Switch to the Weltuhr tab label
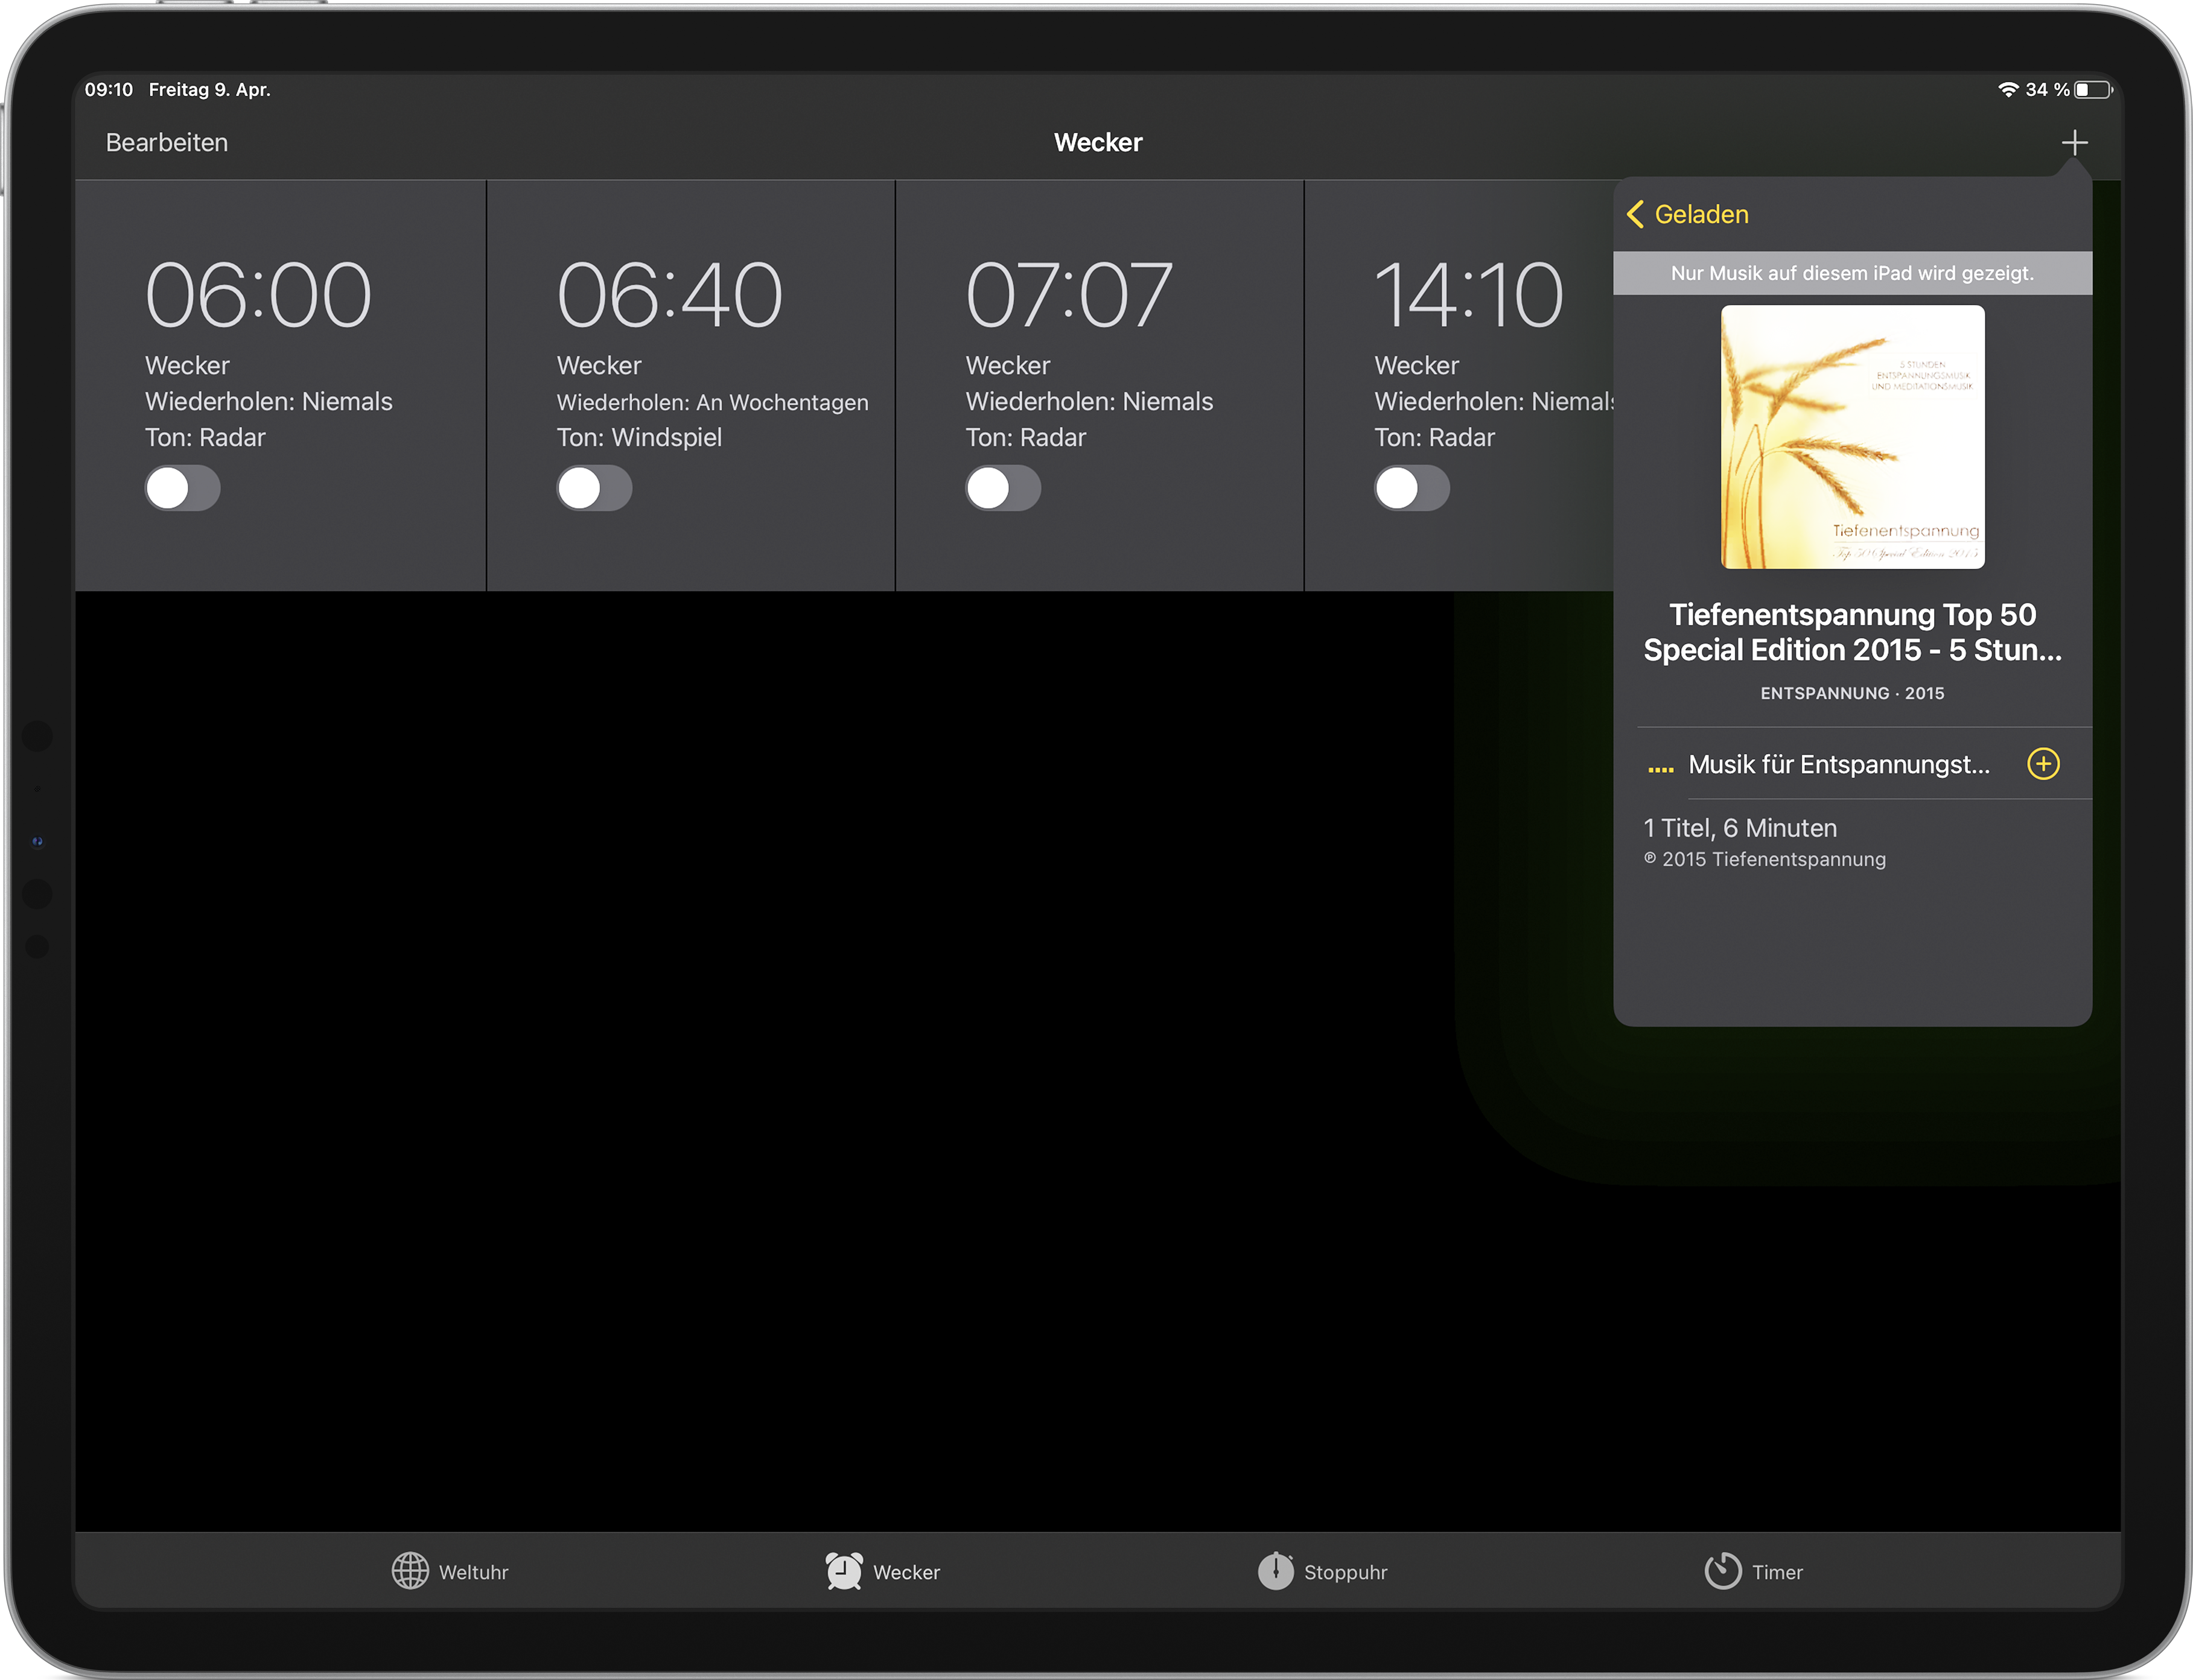 coord(473,1572)
